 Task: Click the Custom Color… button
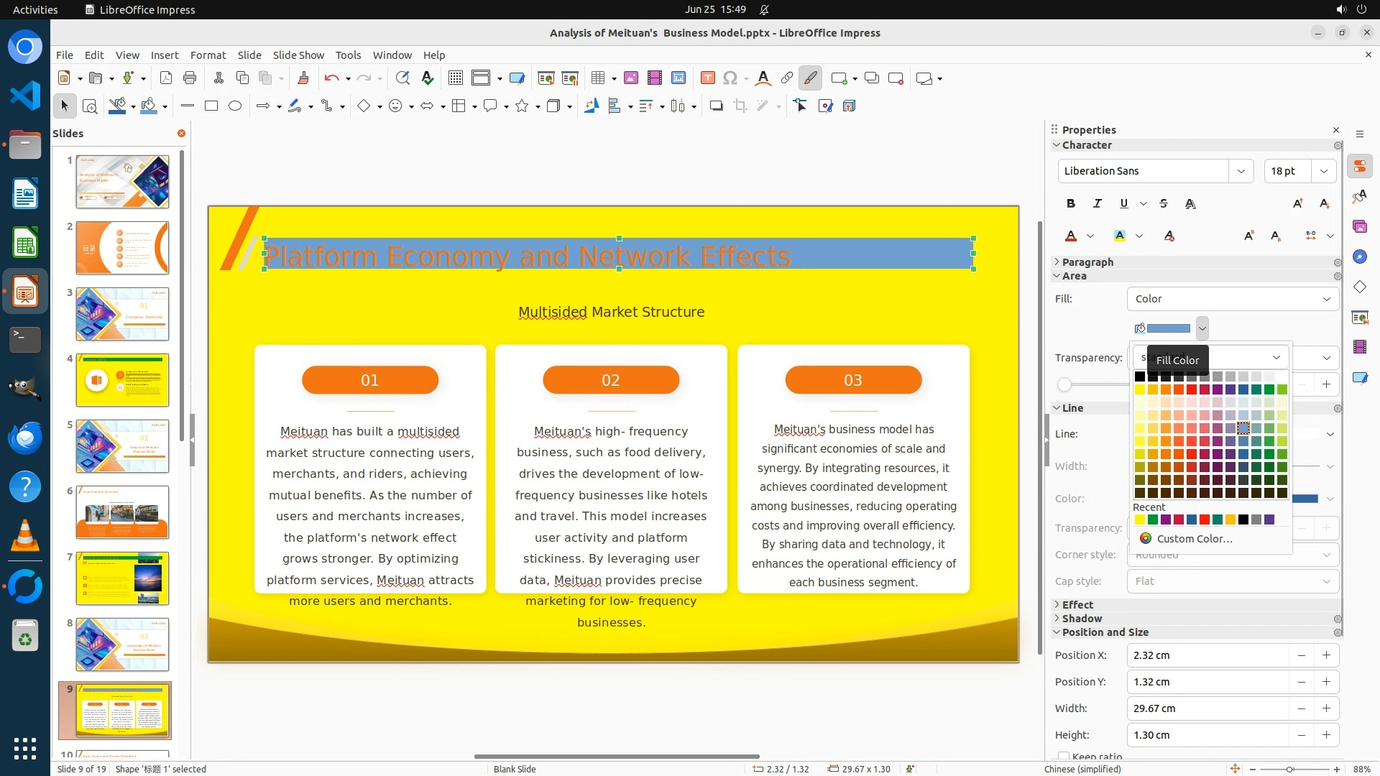1194,539
